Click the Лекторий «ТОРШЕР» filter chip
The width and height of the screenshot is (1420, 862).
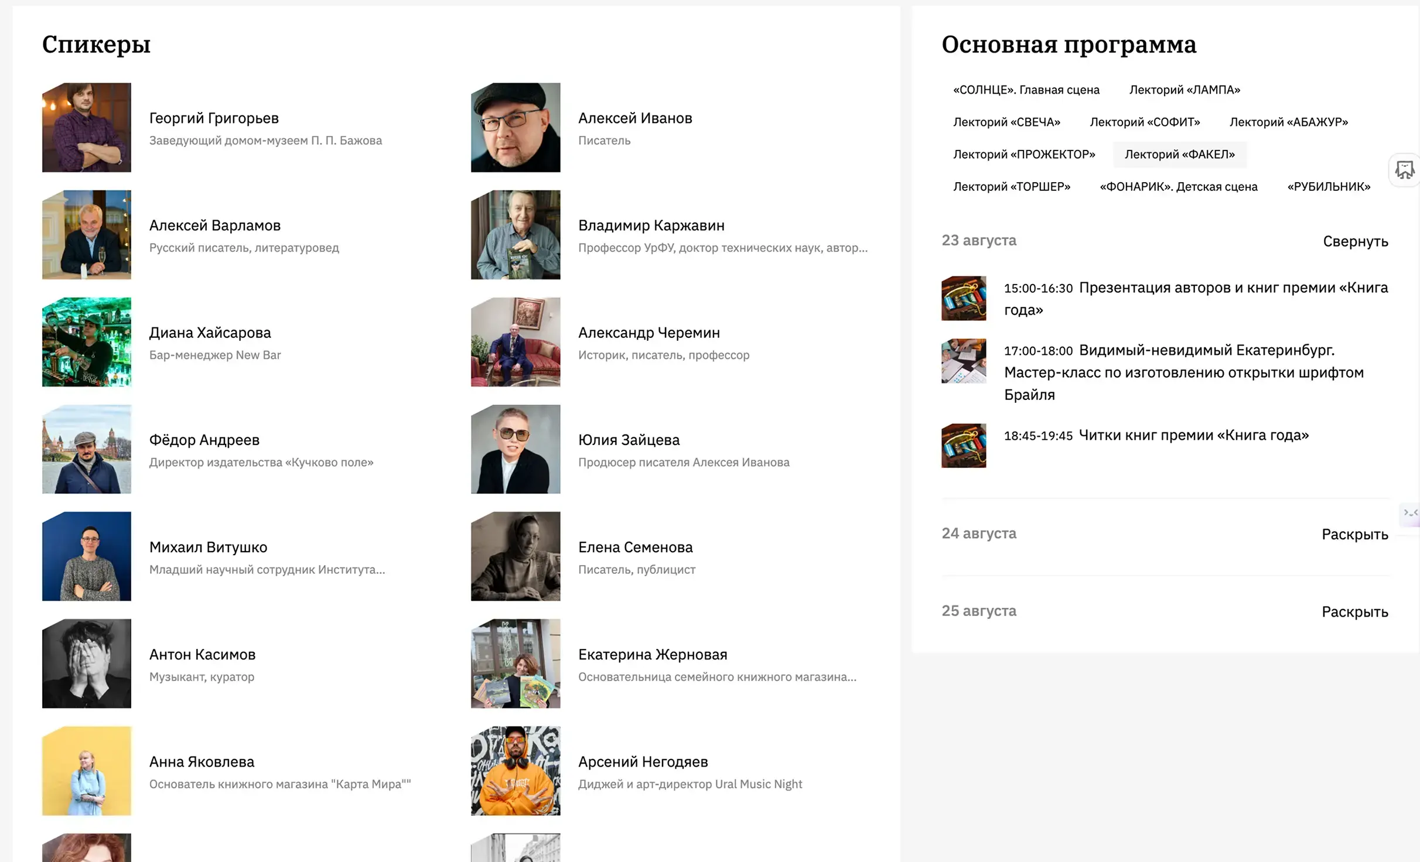tap(1012, 186)
